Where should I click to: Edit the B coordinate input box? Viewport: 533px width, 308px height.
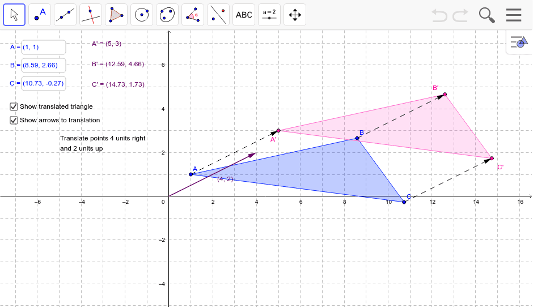pyautogui.click(x=44, y=65)
